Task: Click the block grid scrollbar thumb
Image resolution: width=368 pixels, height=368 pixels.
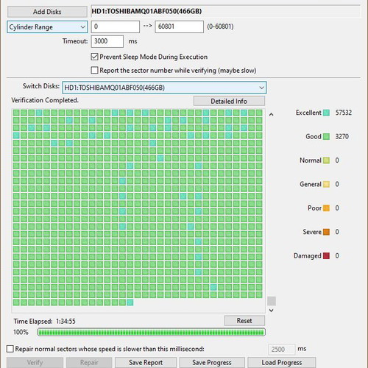Action: point(272,301)
